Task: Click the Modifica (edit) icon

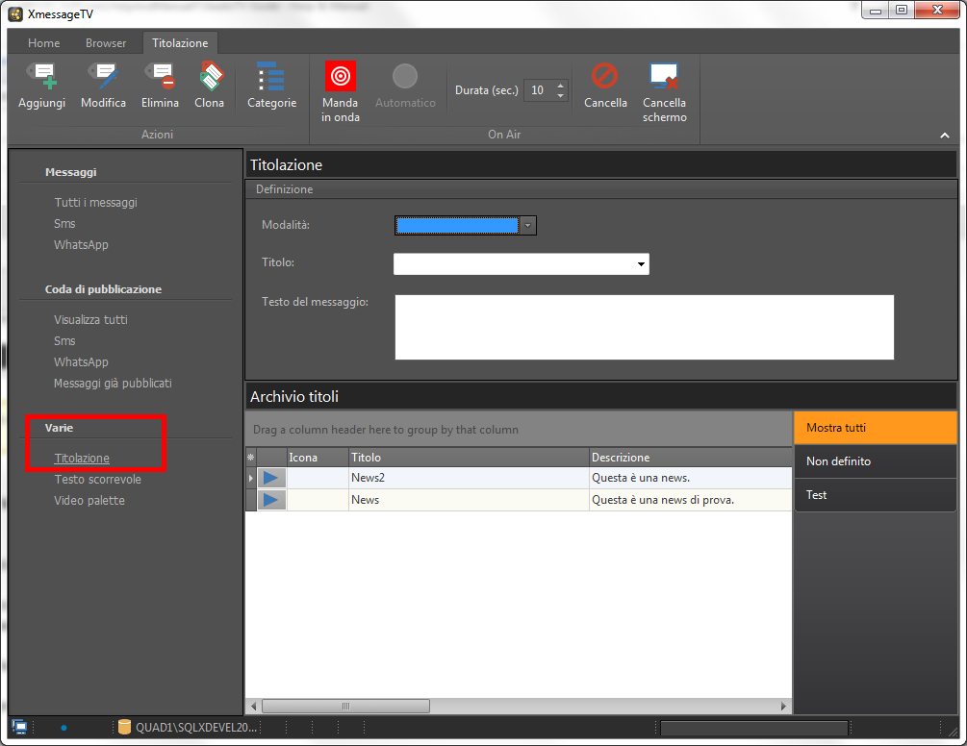Action: pos(103,76)
